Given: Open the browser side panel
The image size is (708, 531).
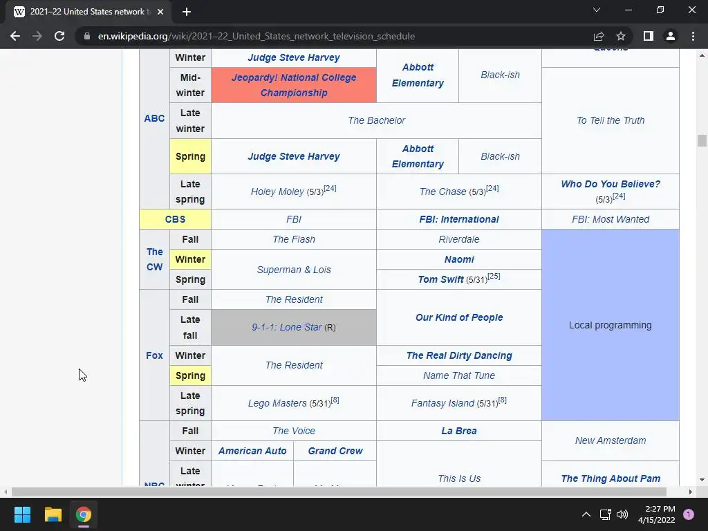Looking at the screenshot, I should coord(649,36).
